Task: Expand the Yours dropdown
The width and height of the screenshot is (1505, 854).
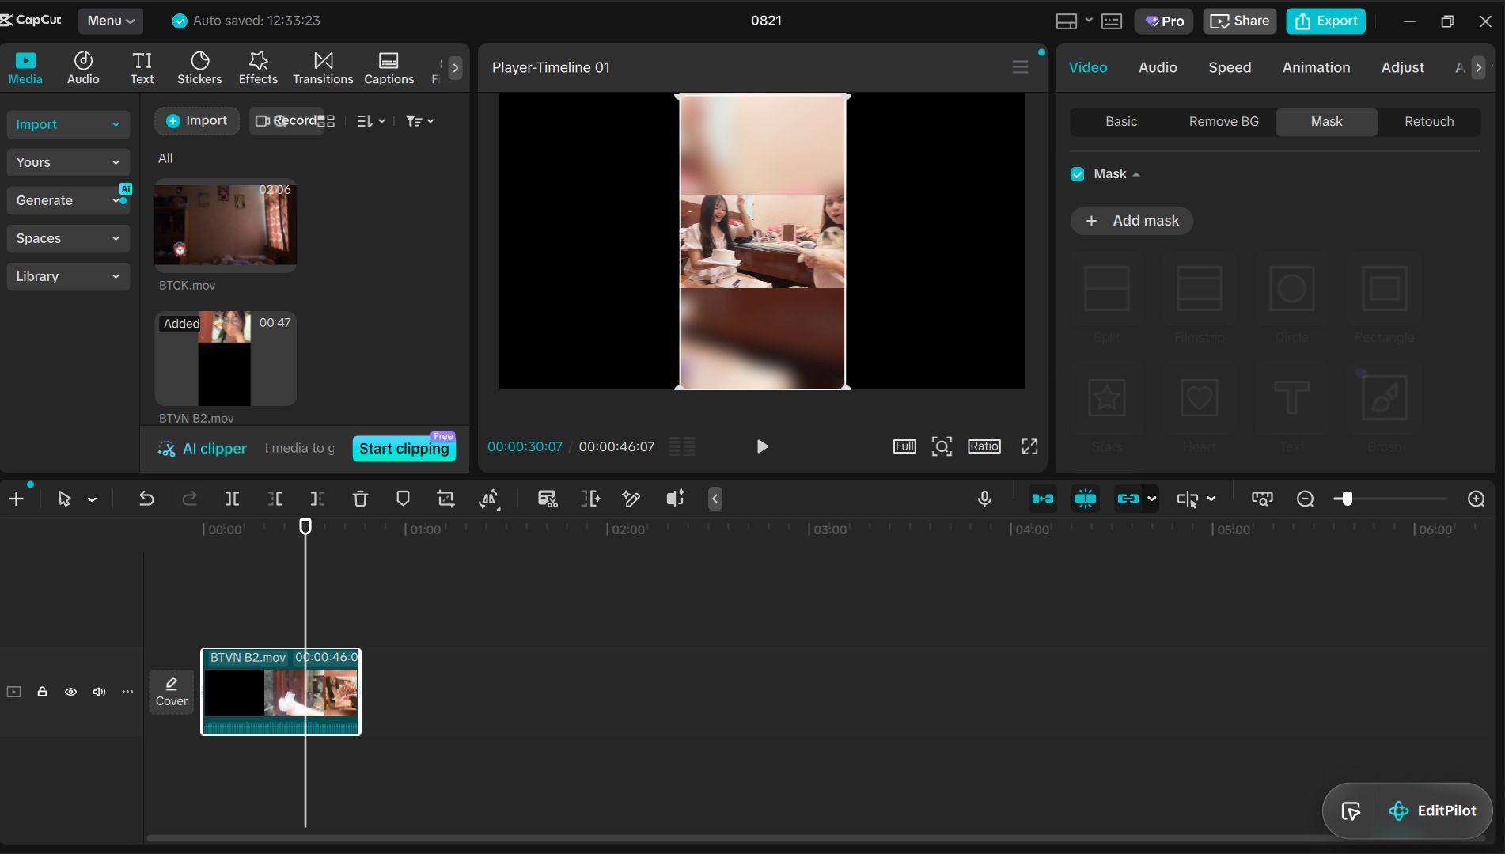Action: pos(68,162)
